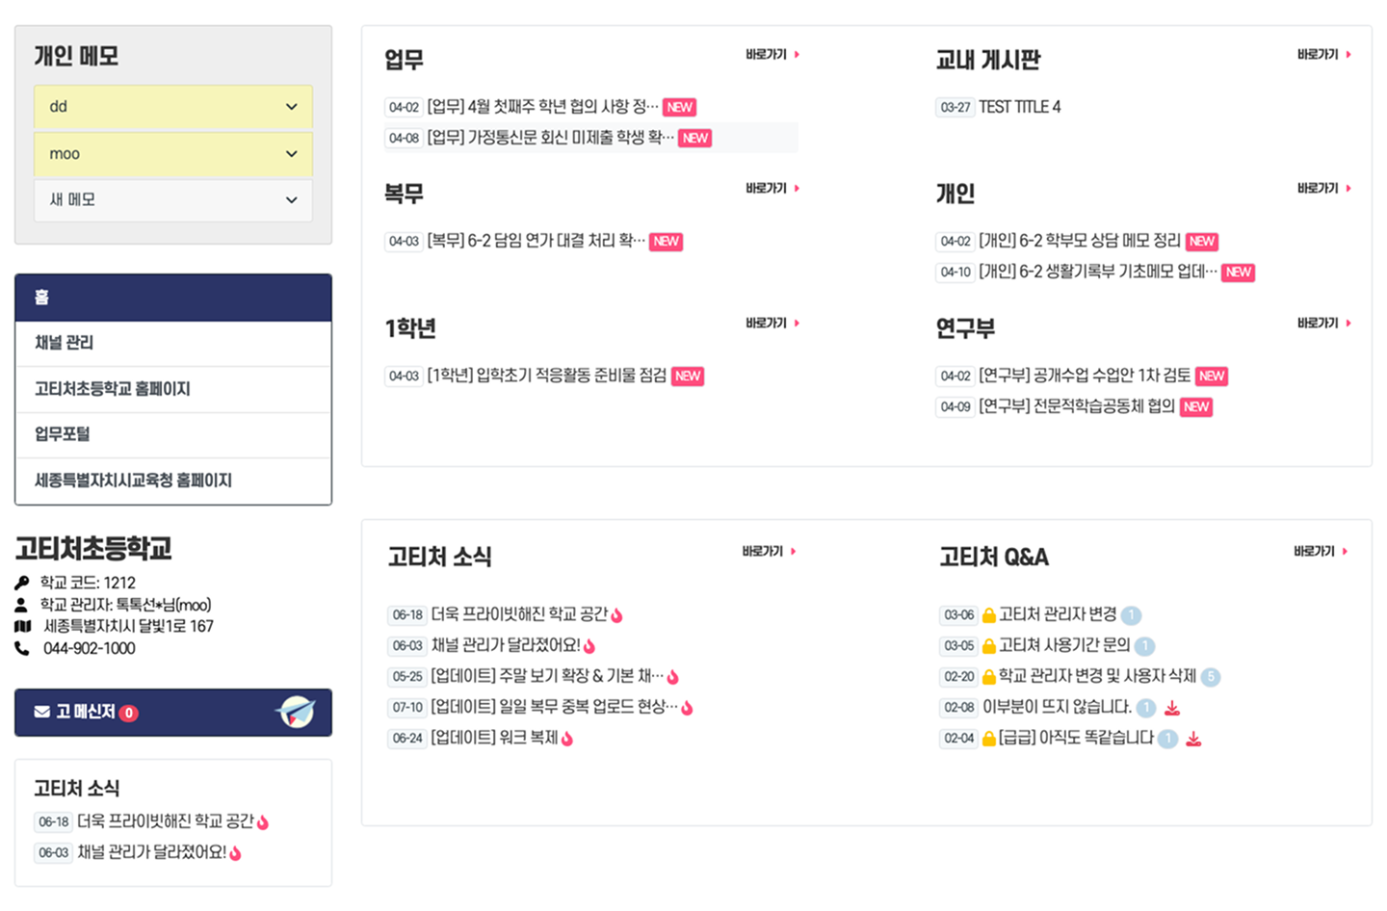Click the phone icon beside 044-902-1000

tap(22, 648)
